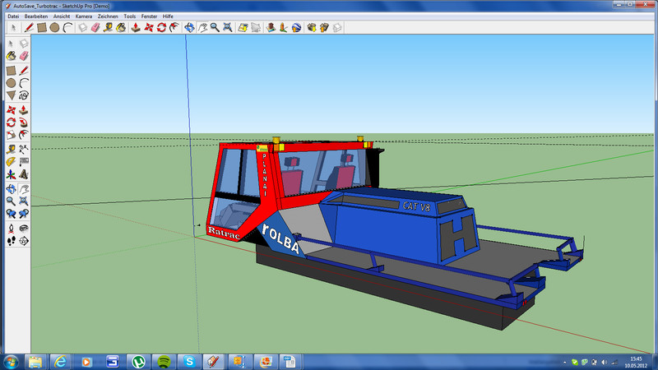Select Pan hand tool in top toolbar
Image resolution: width=658 pixels, height=370 pixels.
pyautogui.click(x=202, y=28)
